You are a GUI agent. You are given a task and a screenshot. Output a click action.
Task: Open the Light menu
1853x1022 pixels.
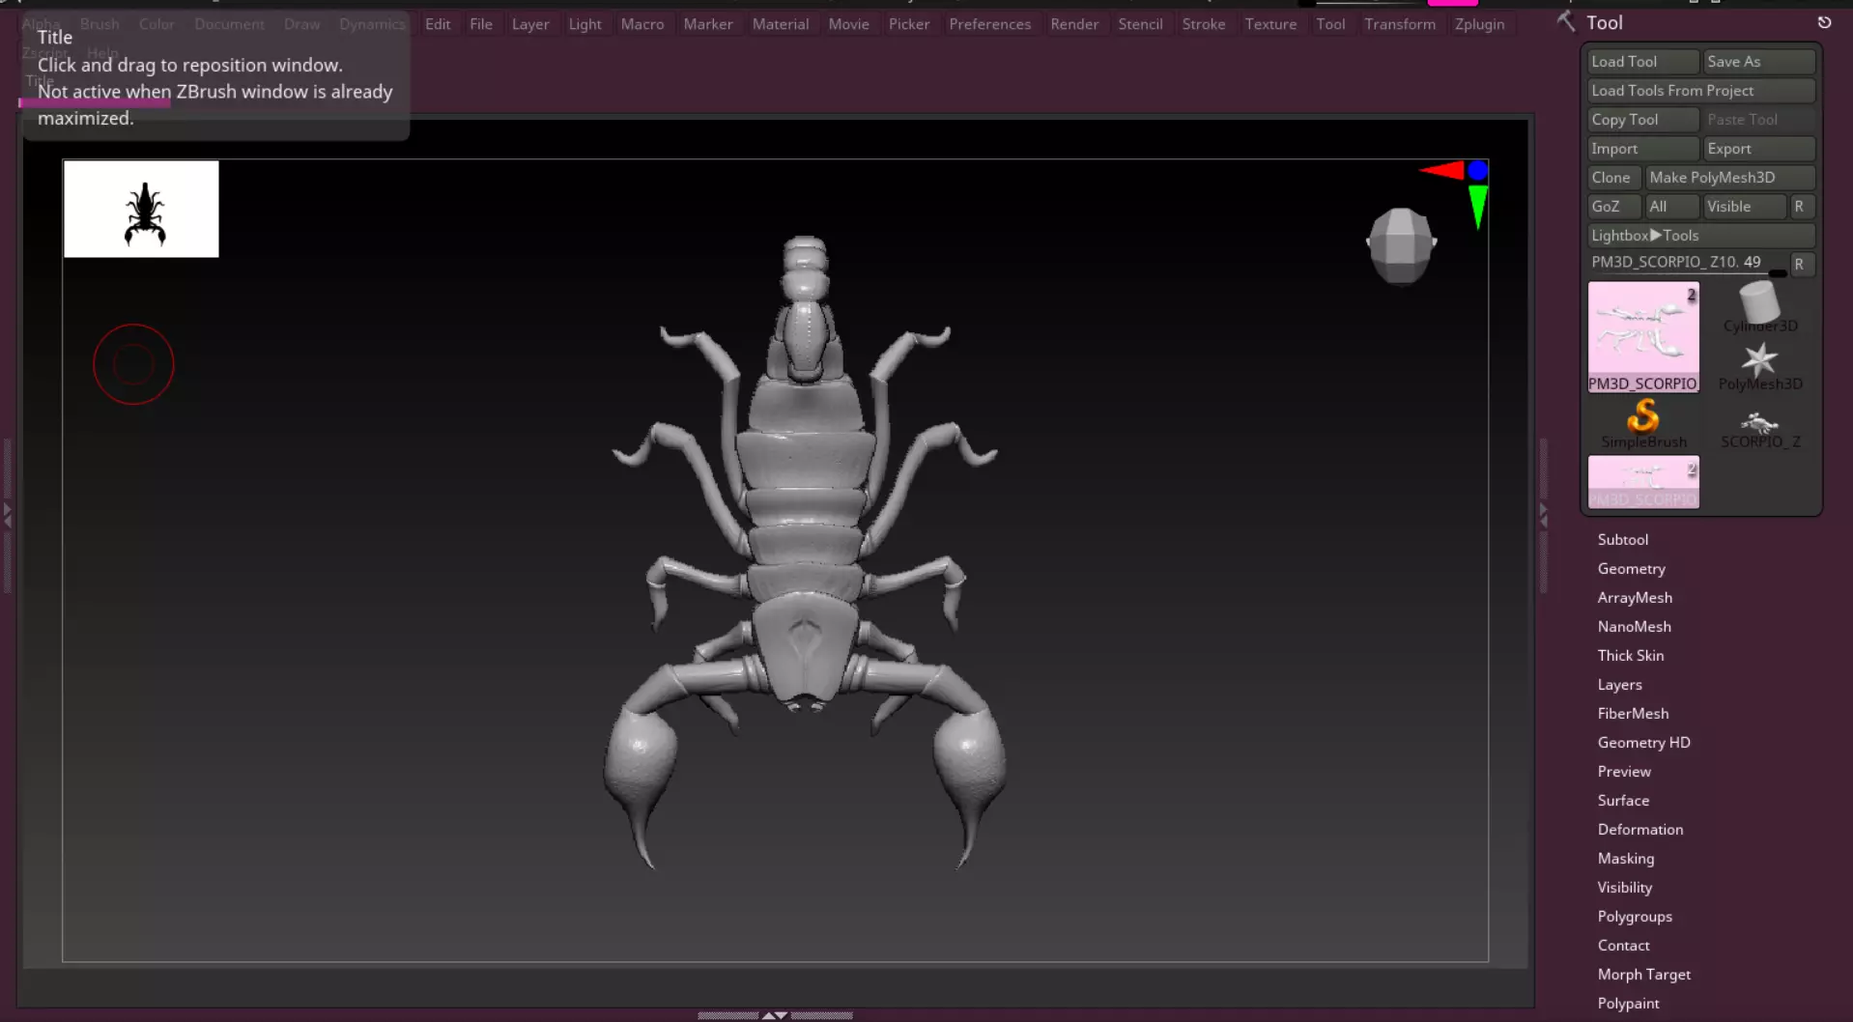point(584,24)
